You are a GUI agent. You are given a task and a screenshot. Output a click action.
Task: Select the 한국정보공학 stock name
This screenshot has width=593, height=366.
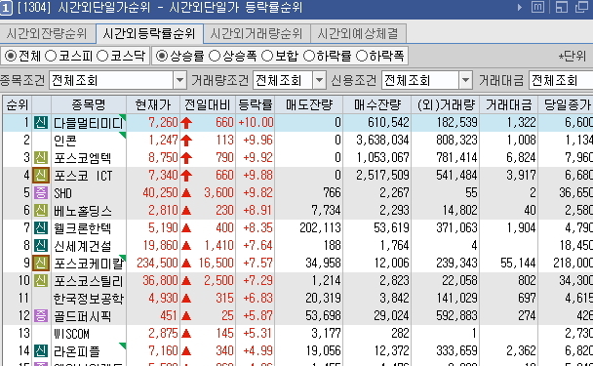tap(89, 299)
